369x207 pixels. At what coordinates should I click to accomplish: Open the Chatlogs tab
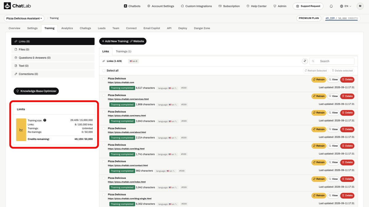tap(85, 28)
